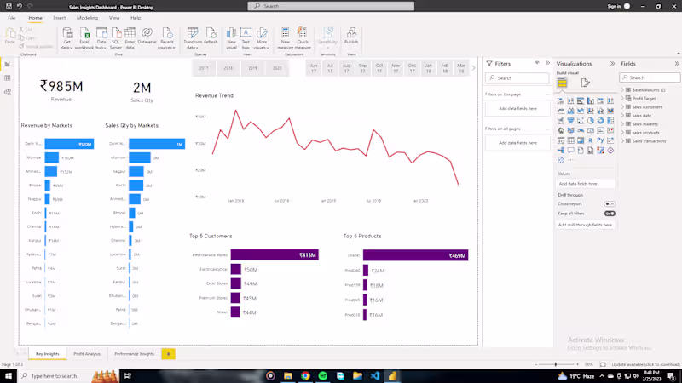Click the Save icon in title bar
This screenshot has height=383, width=682.
[x=9, y=6]
